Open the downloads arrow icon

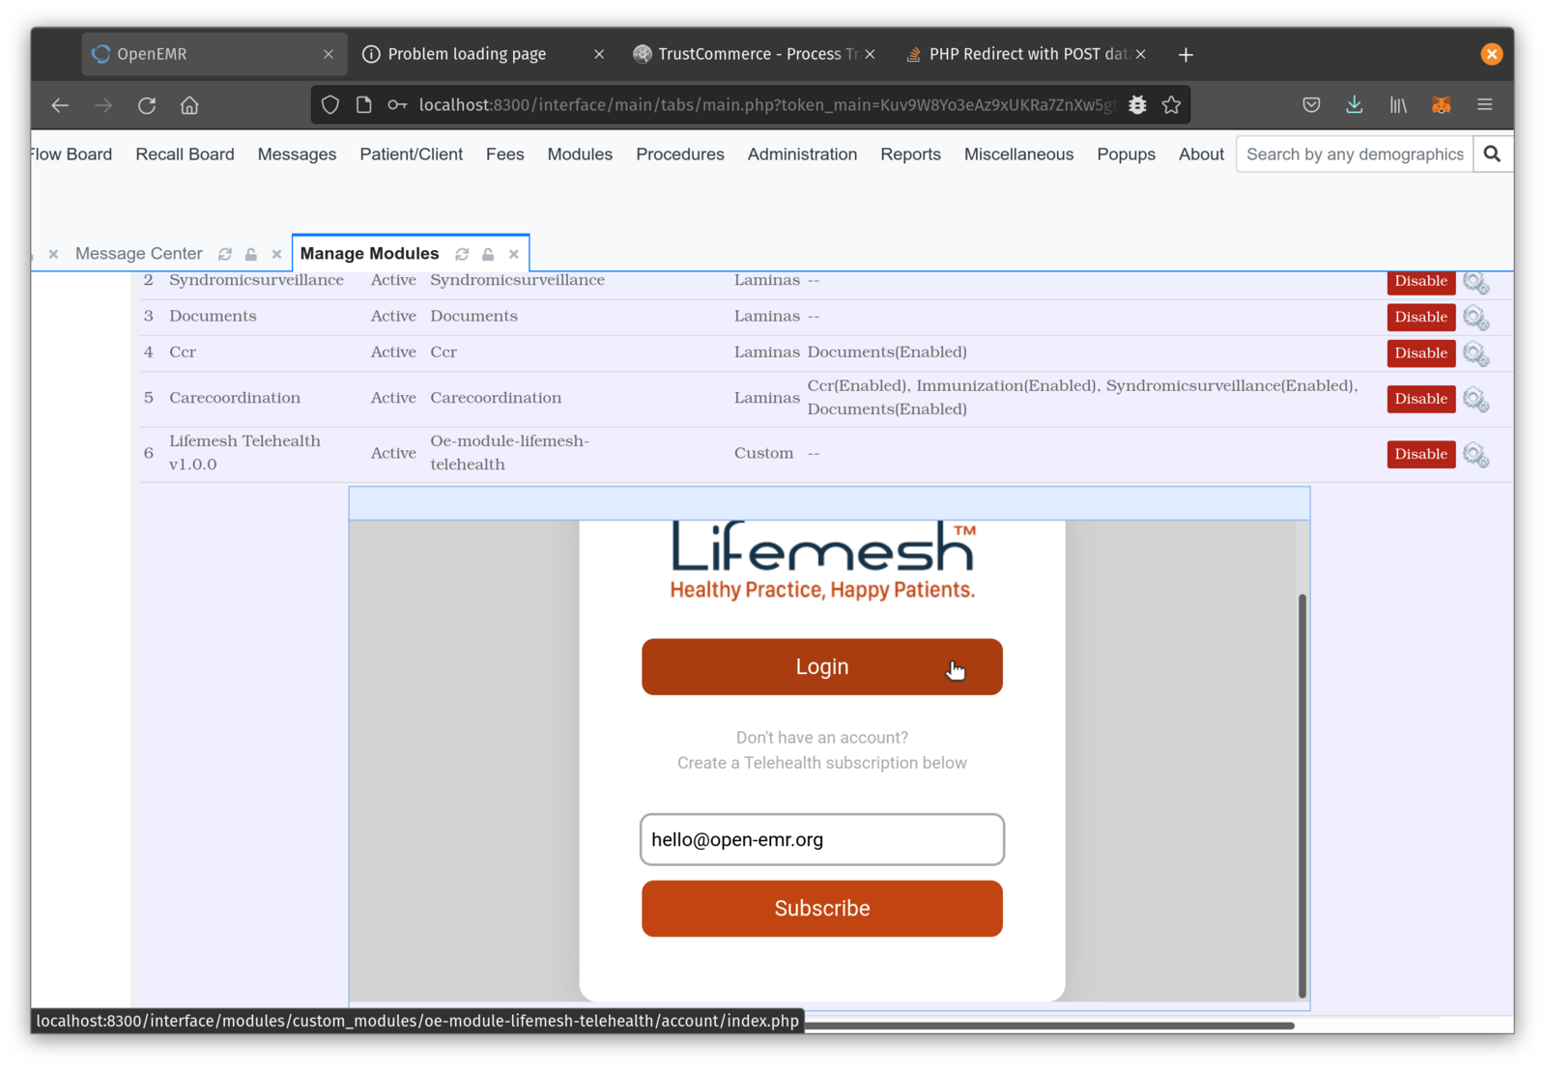(x=1355, y=105)
